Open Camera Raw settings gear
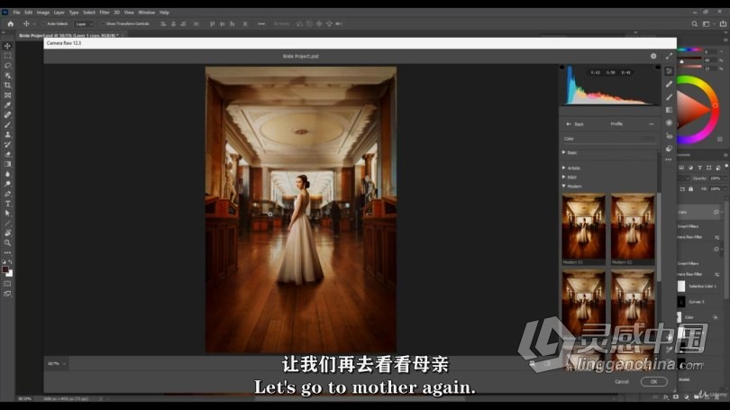The height and width of the screenshot is (410, 730). coord(653,56)
